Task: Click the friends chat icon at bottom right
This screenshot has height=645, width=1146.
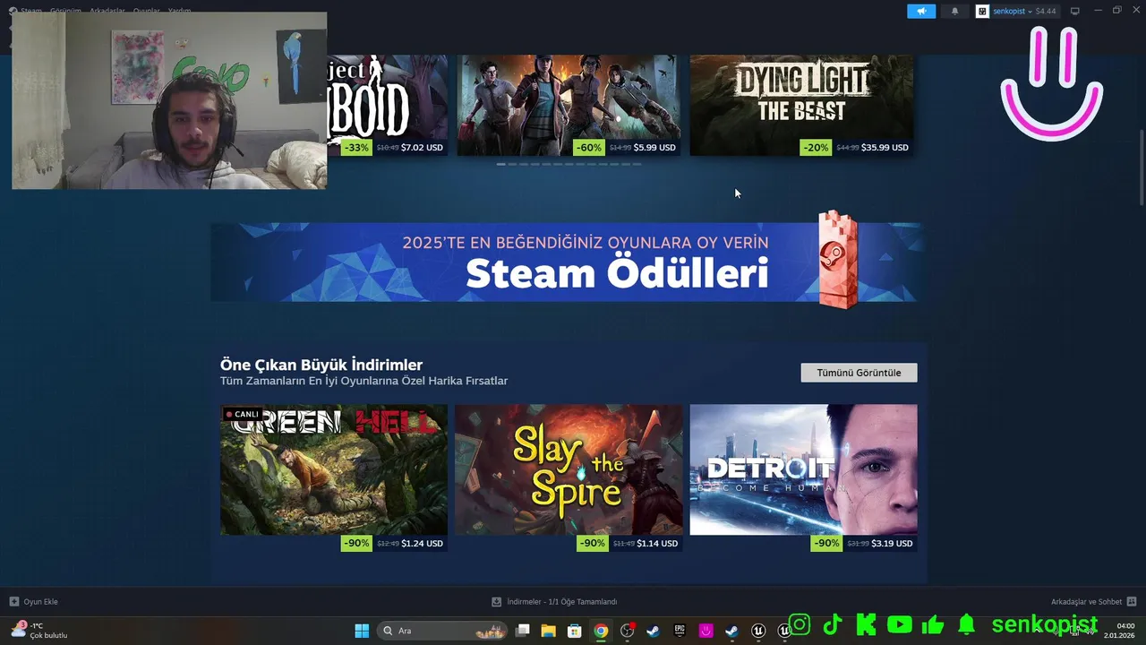Action: pos(1132,602)
